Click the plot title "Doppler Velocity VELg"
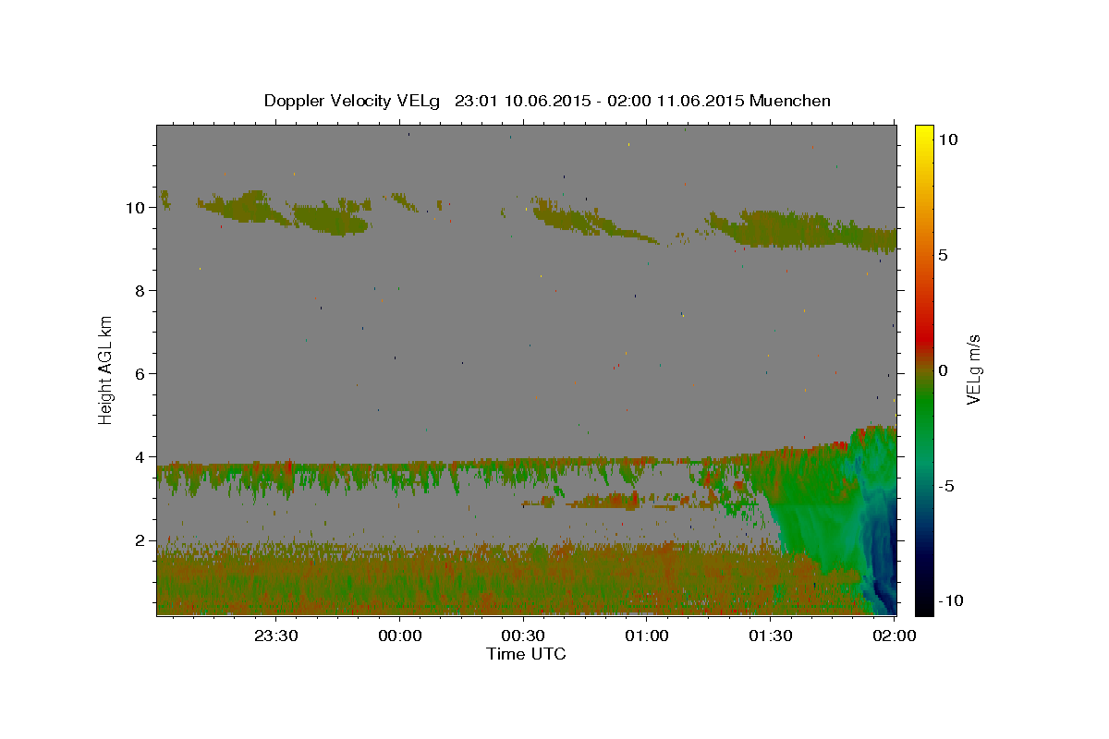Screen dimensions: 1109x739 354,101
